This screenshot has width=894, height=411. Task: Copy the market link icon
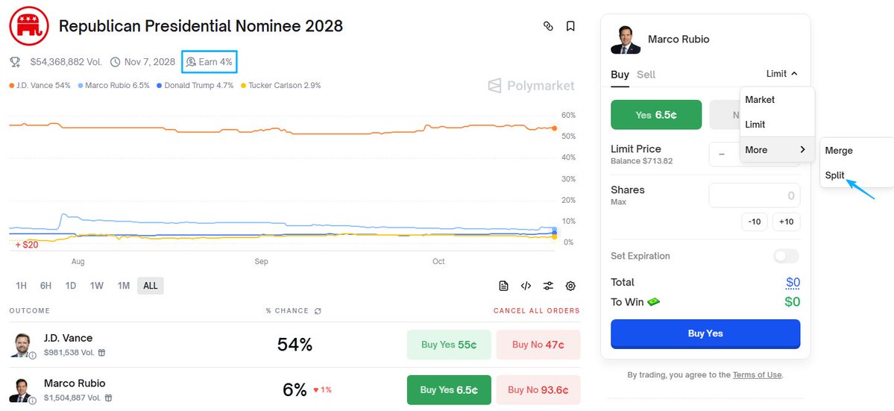point(548,26)
